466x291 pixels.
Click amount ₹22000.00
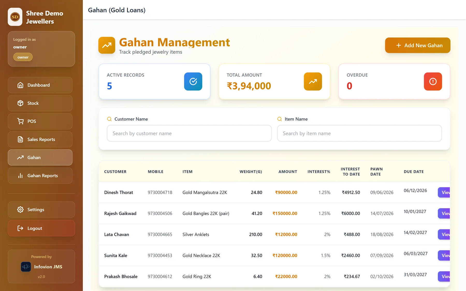coord(286,277)
